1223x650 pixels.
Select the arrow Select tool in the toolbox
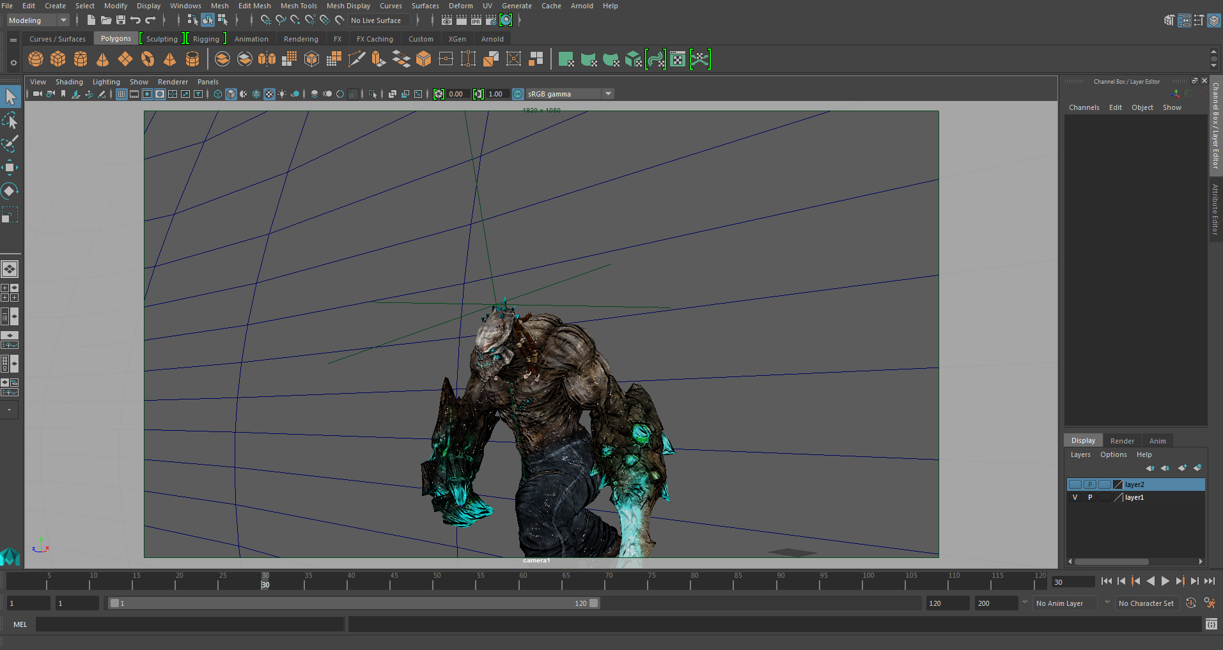pyautogui.click(x=10, y=97)
